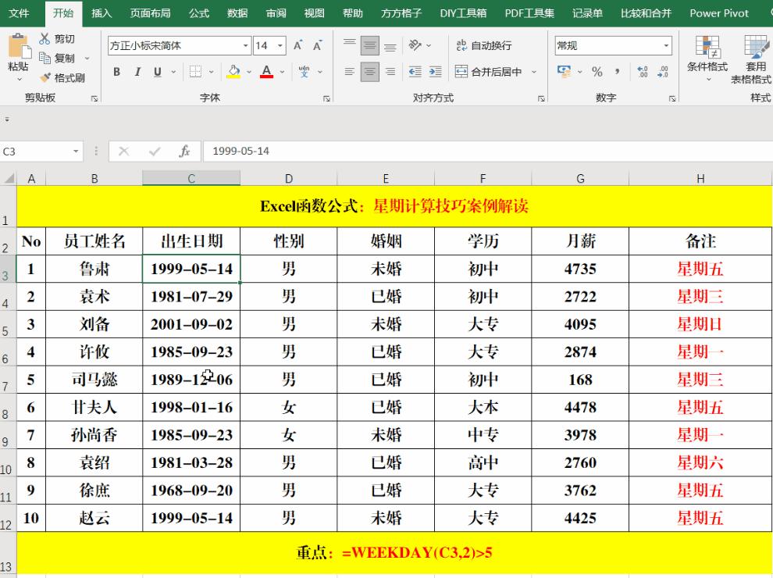Toggle Bold formatting
Screen dimensions: 773x578
(x=117, y=72)
